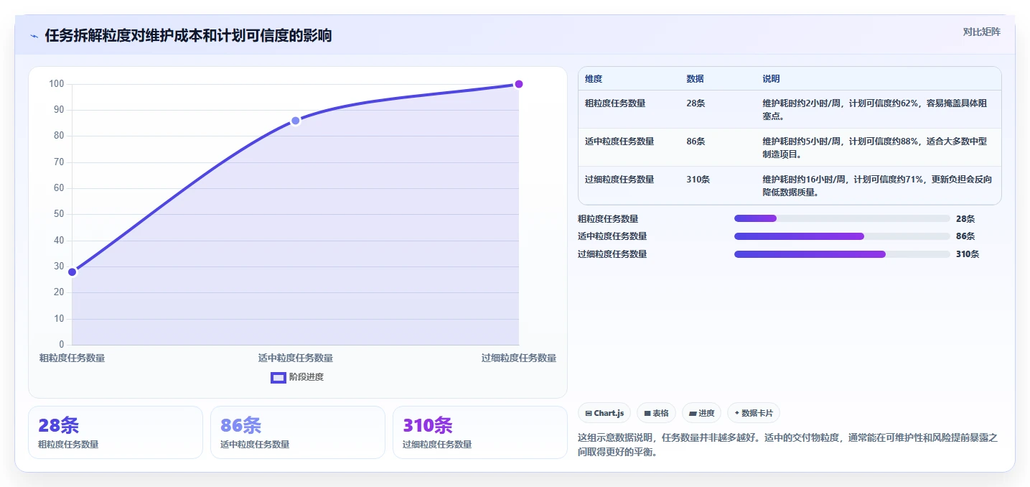This screenshot has width=1030, height=487.
Task: Click the 数据卡片 tag chip
Action: tap(753, 413)
